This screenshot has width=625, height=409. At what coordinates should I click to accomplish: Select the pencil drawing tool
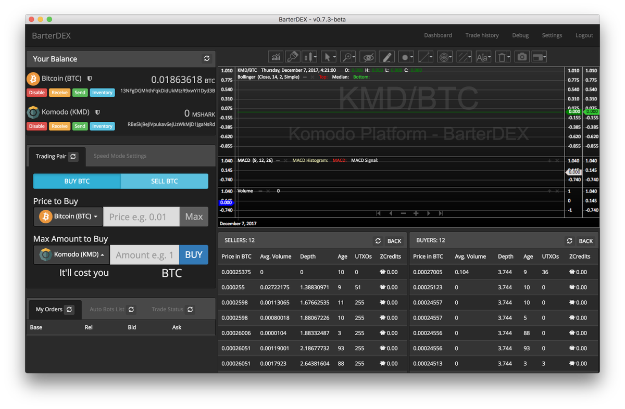(386, 57)
